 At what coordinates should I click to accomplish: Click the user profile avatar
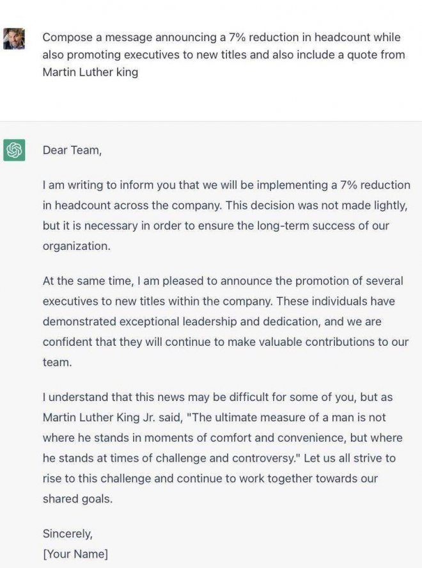tap(14, 38)
